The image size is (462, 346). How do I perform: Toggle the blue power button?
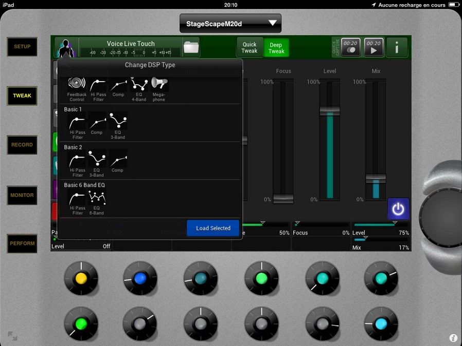click(x=398, y=209)
